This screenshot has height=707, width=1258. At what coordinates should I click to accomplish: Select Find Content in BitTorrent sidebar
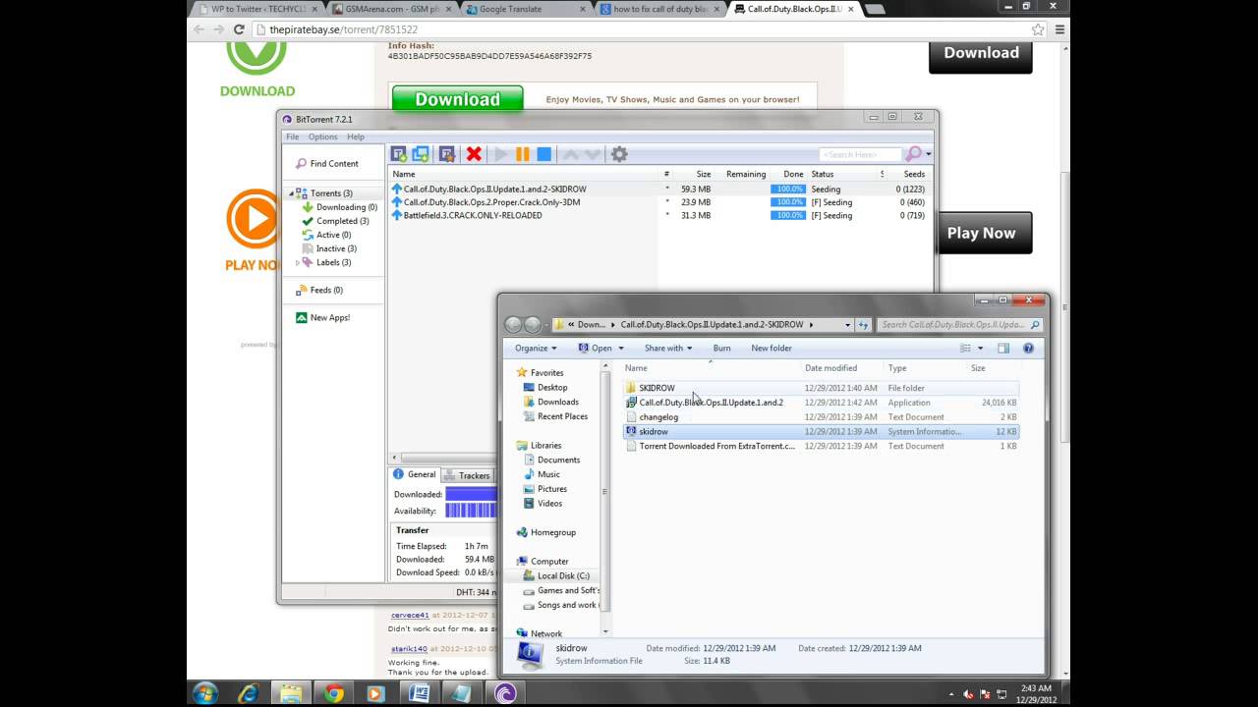333,164
